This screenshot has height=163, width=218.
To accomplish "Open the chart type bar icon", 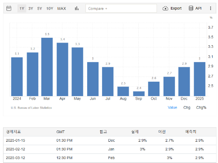I will [77, 8].
